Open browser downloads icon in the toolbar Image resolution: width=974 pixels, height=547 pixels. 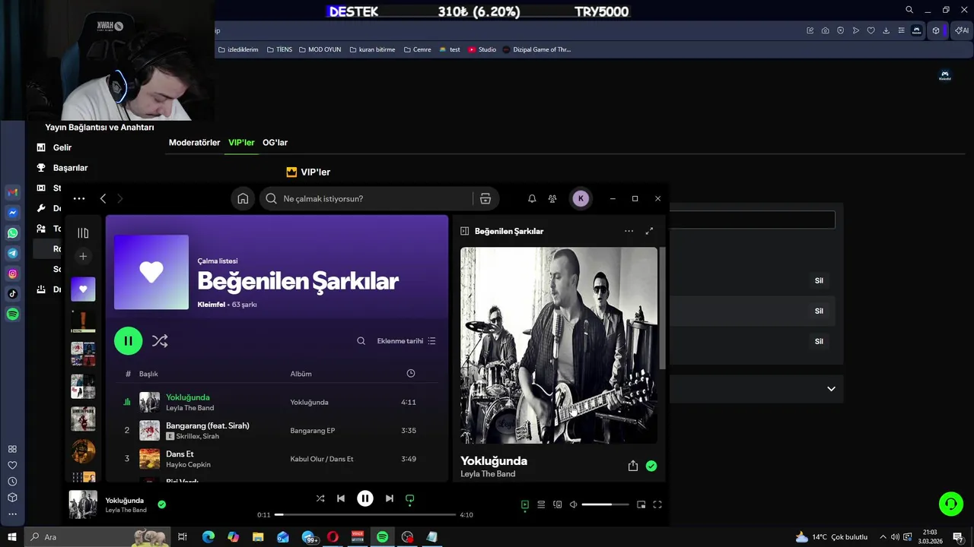click(886, 30)
